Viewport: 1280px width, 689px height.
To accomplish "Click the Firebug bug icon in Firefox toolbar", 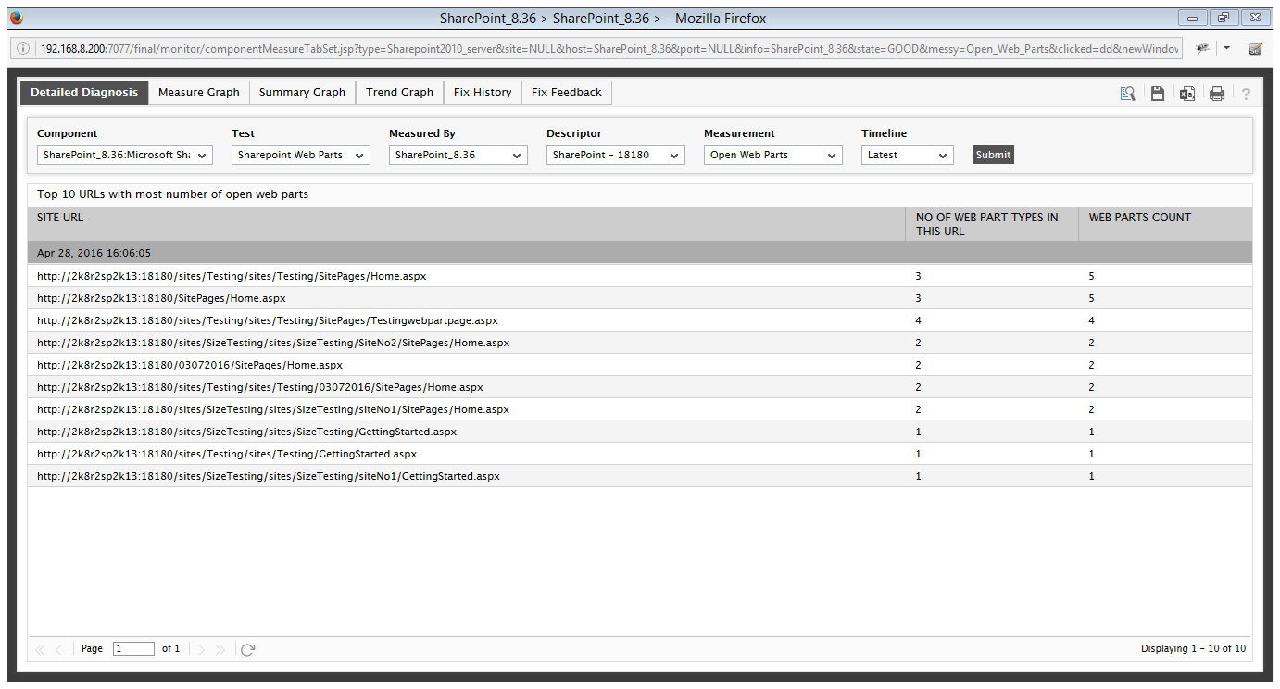I will click(1202, 48).
